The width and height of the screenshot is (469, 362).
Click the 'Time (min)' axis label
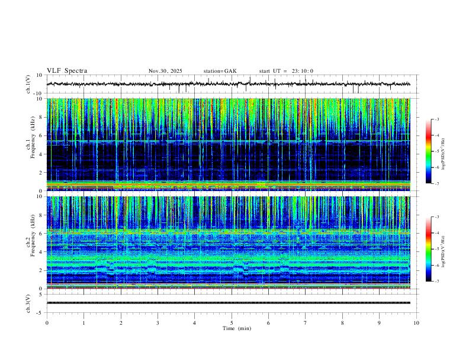point(237,328)
